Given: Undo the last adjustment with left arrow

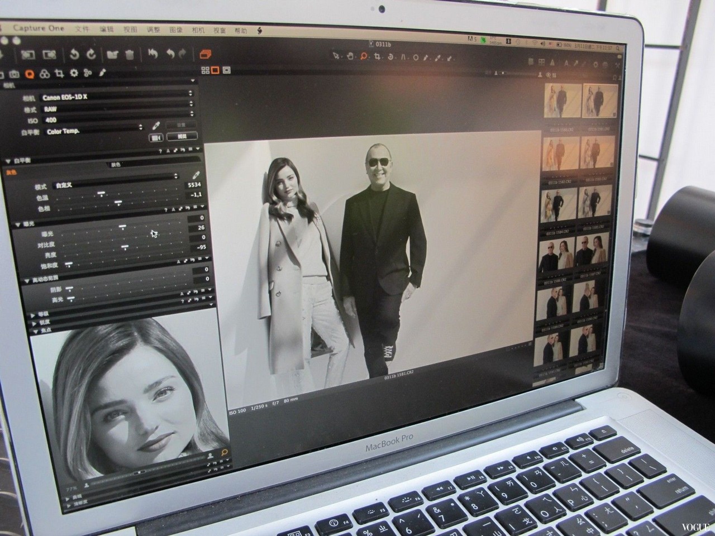Looking at the screenshot, I should 170,54.
